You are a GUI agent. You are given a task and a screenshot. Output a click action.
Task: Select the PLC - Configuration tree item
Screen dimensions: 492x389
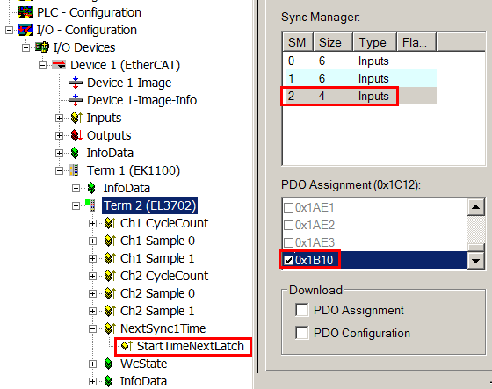(x=89, y=12)
